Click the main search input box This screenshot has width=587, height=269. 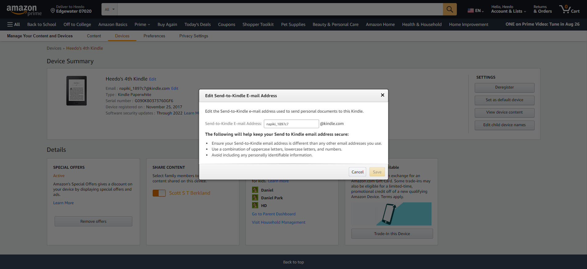[280, 9]
